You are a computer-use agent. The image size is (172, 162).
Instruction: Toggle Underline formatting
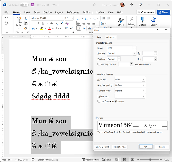[43, 23]
